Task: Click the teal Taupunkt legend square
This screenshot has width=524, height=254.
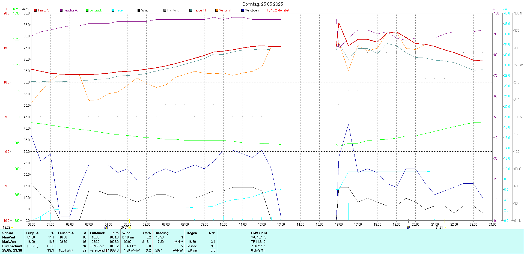Action: click(191, 10)
